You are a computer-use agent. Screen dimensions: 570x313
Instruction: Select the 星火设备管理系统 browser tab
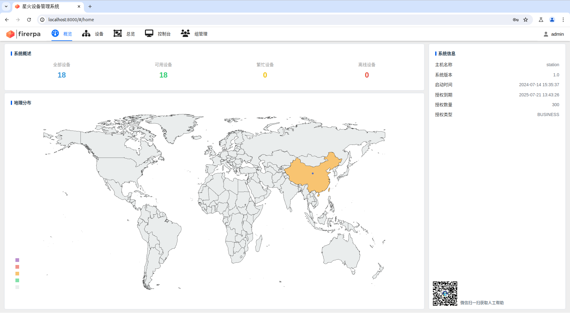[48, 6]
